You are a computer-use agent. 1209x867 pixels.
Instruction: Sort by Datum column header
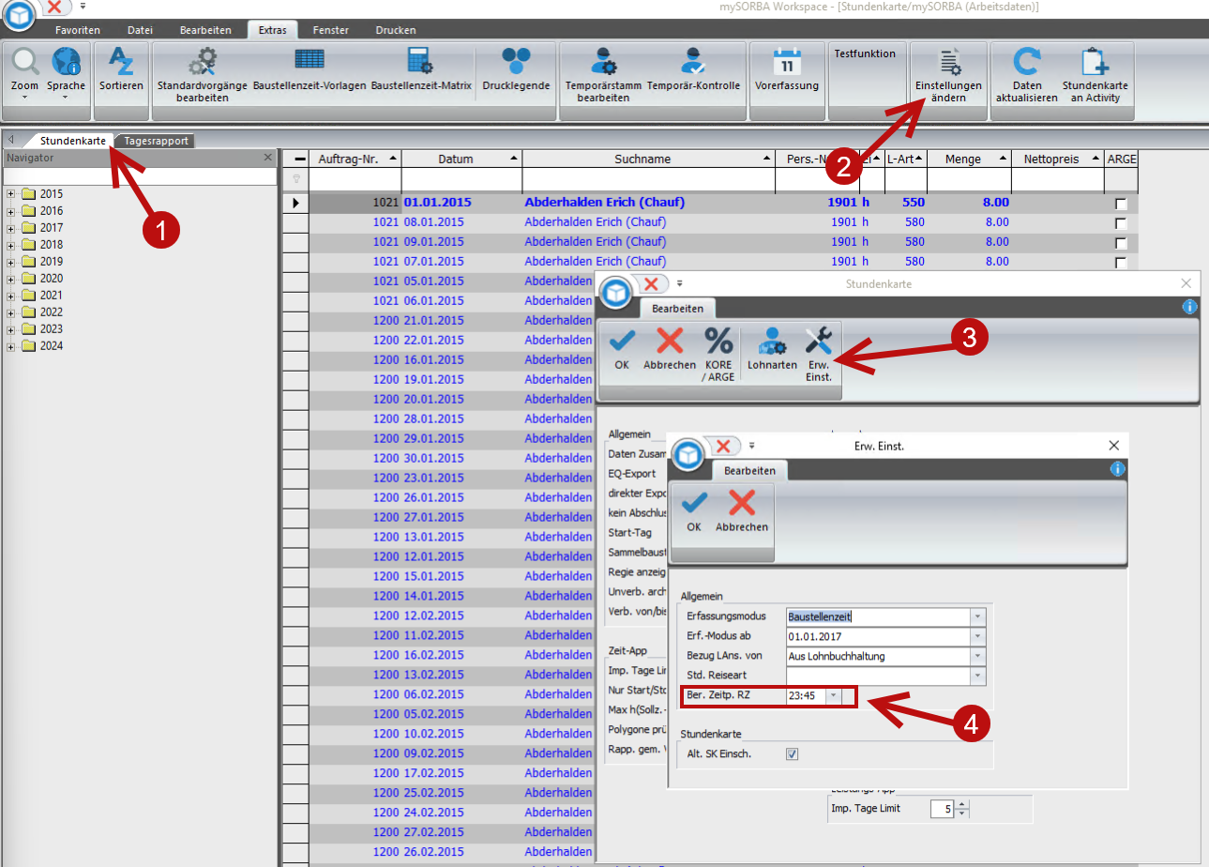click(x=461, y=159)
